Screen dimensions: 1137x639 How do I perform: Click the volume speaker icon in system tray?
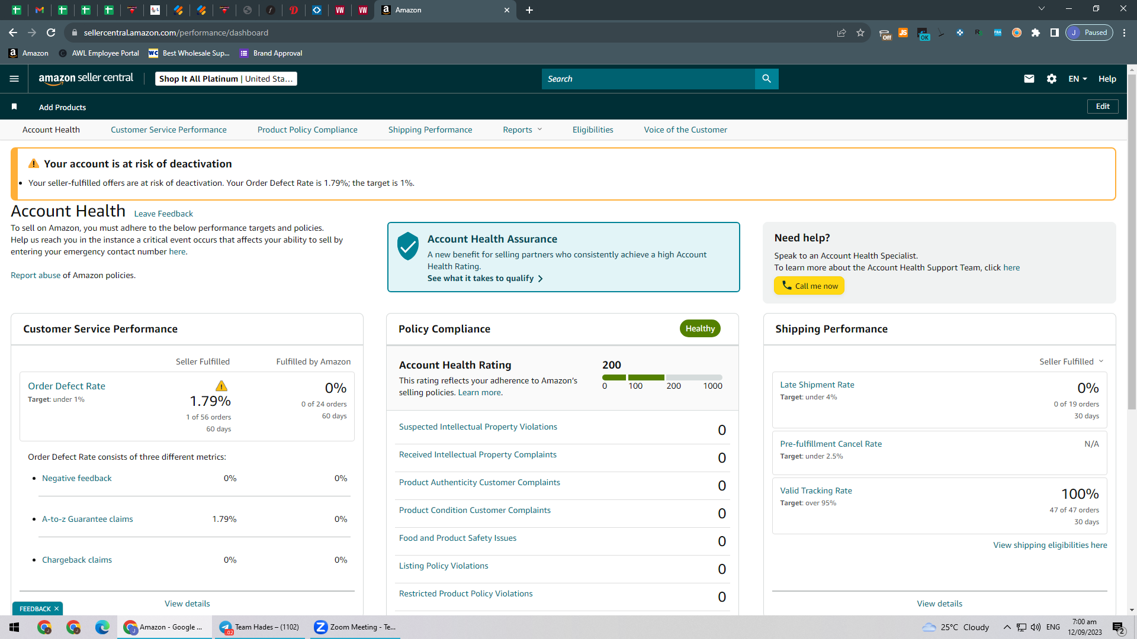(1036, 627)
